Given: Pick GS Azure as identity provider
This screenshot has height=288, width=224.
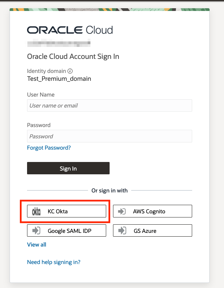Looking at the screenshot, I should 152,230.
